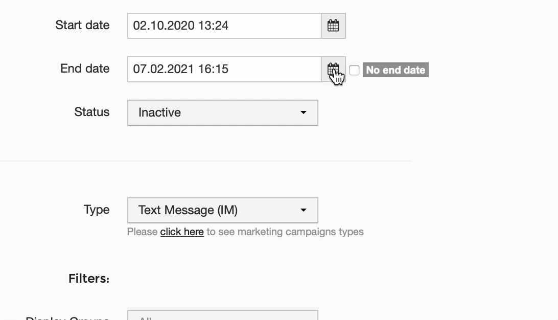Open the Start date calendar picker

coord(333,26)
